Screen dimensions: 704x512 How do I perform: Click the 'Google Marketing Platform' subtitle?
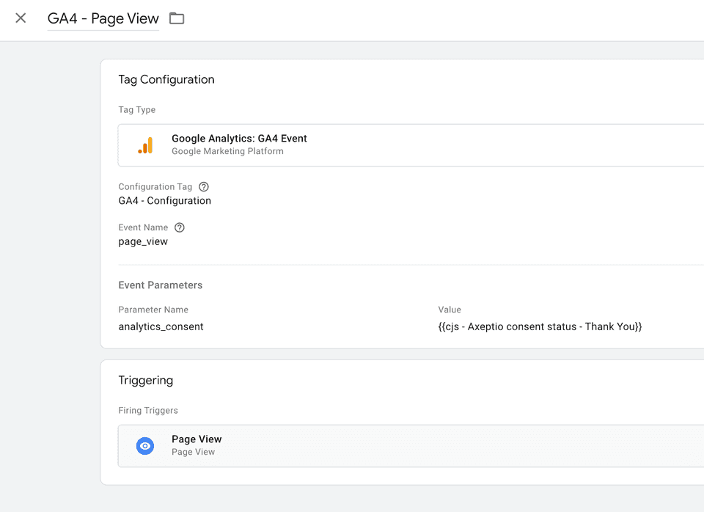point(227,151)
